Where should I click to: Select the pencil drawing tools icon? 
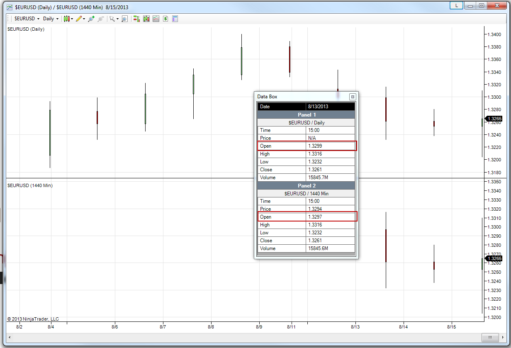coord(79,19)
